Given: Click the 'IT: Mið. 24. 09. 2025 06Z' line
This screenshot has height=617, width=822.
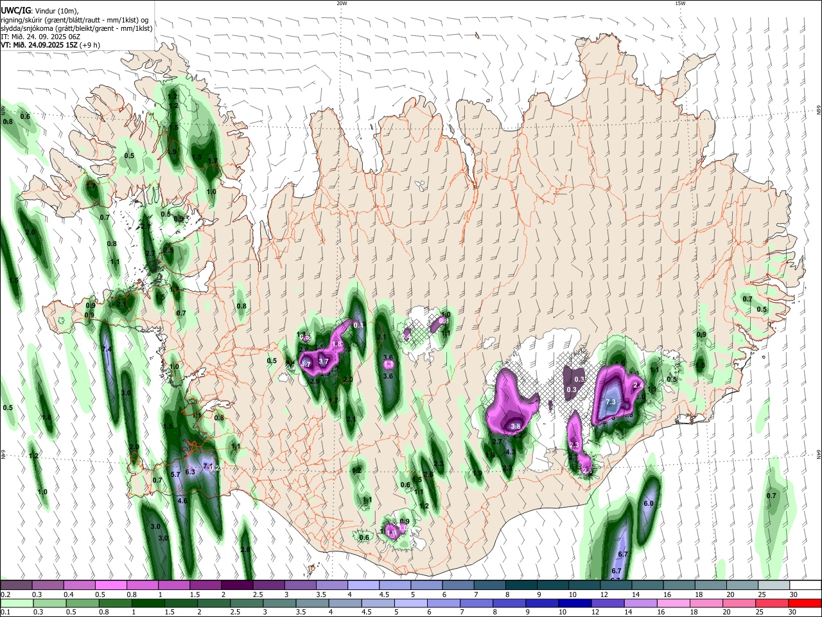Looking at the screenshot, I should coord(40,37).
